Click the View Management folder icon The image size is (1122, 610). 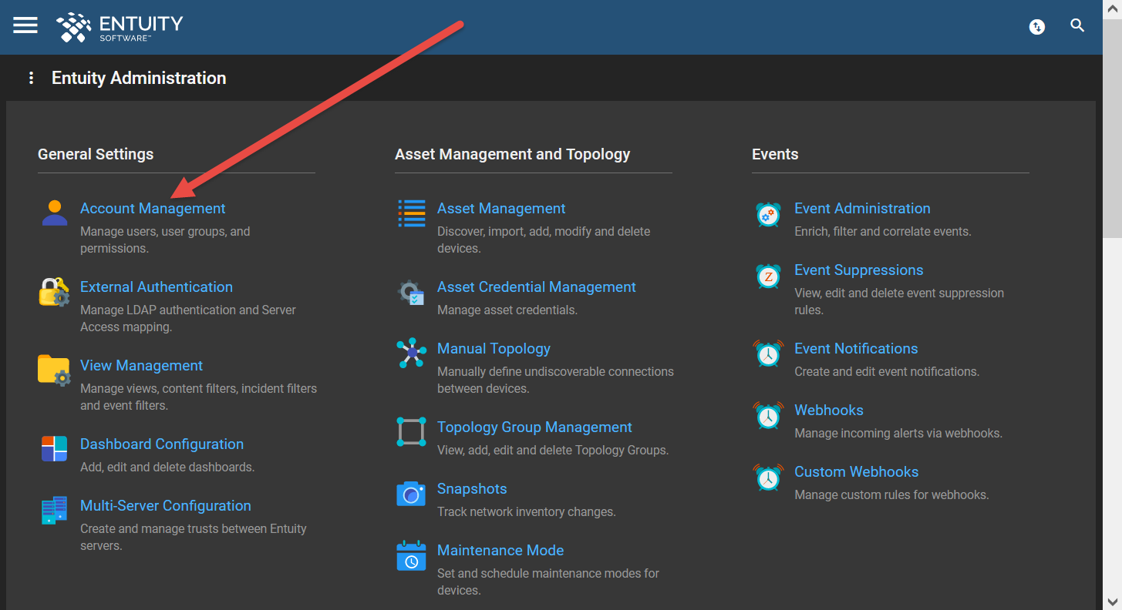(x=55, y=370)
